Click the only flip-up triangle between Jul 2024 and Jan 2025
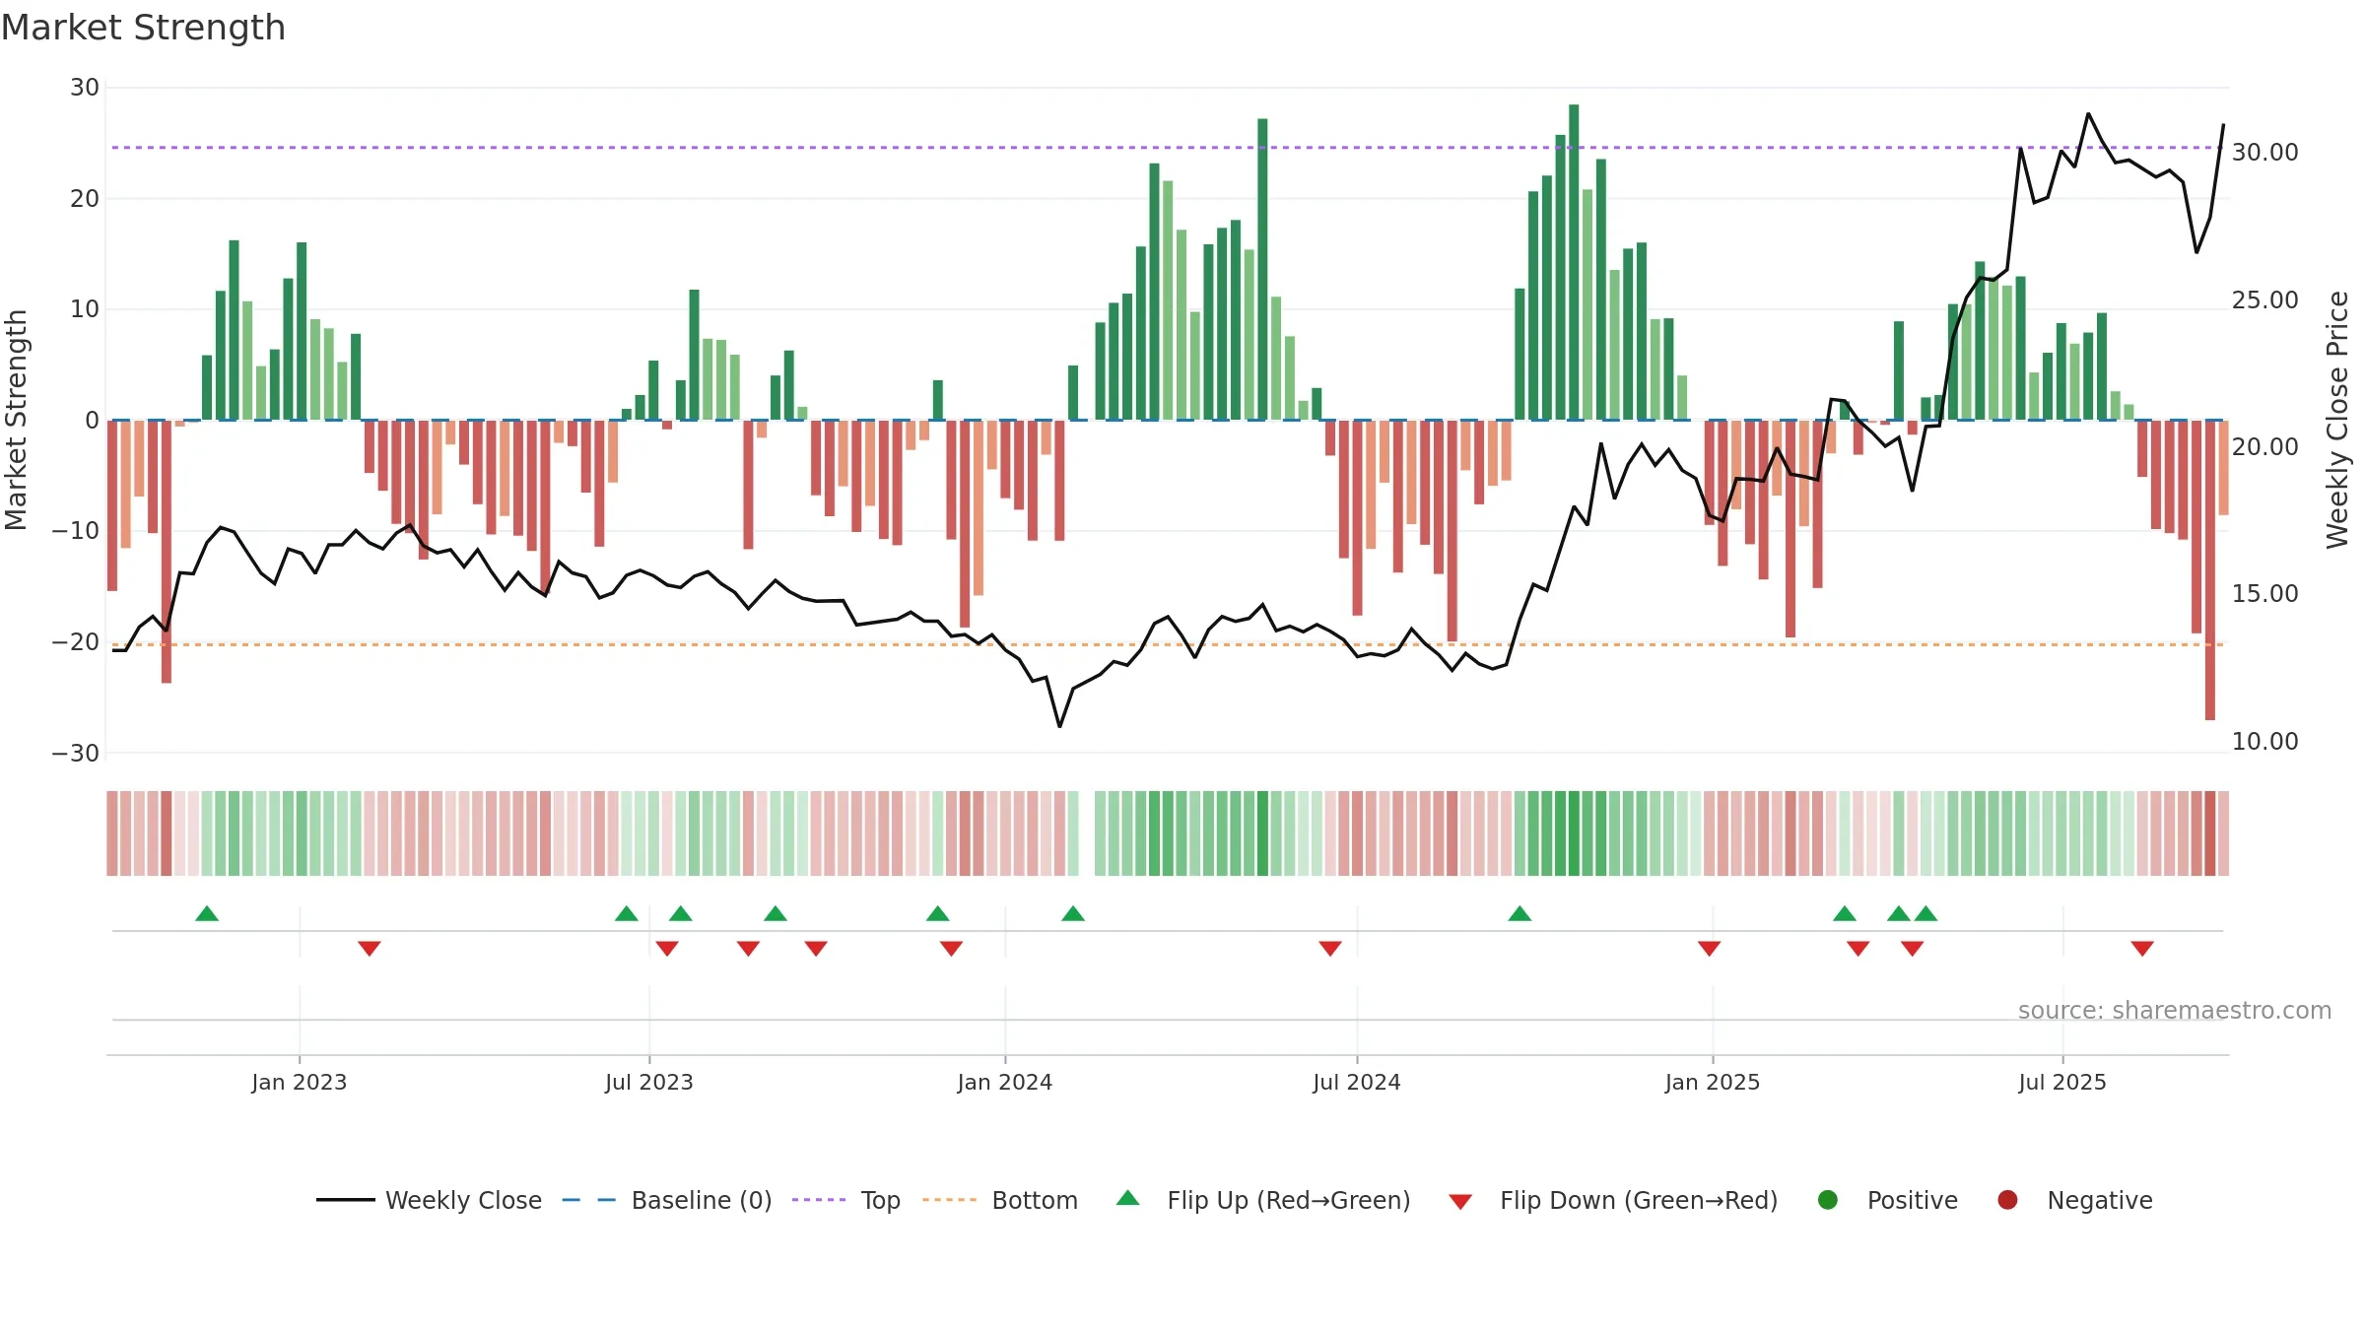 tap(1520, 913)
